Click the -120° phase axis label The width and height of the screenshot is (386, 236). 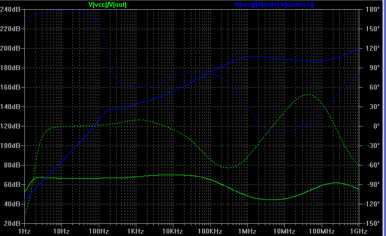[x=371, y=204]
